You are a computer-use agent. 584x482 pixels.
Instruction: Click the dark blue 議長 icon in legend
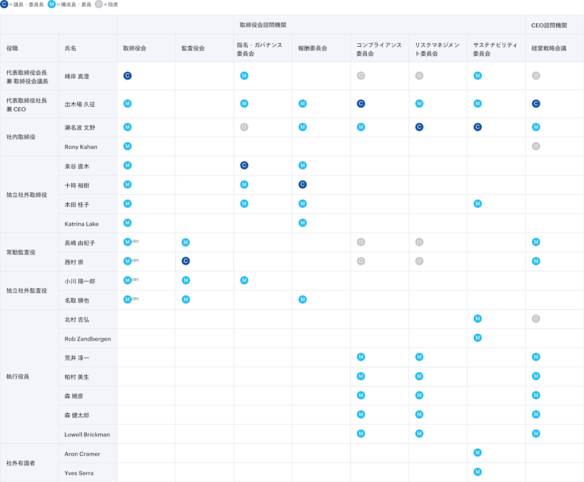coord(4,4)
